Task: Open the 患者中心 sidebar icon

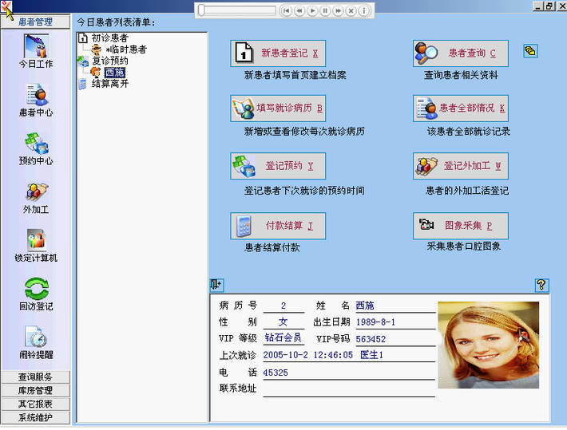Action: 36,101
